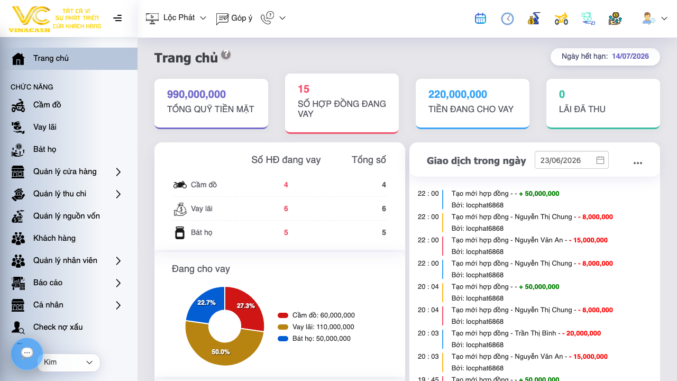Open the clock history icon

[x=507, y=19]
